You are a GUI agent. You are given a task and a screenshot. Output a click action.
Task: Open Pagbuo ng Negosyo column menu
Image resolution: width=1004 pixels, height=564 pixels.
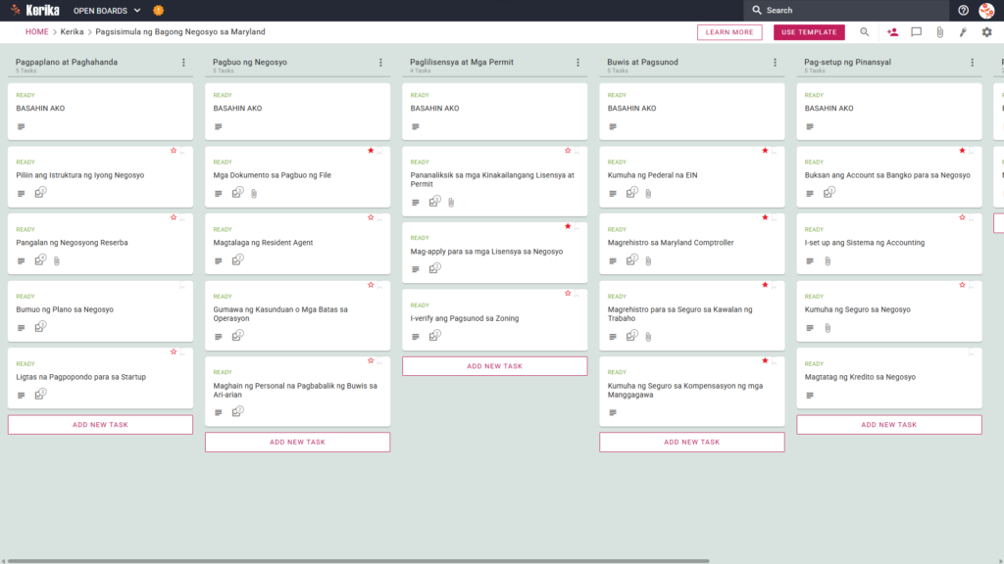click(x=381, y=63)
